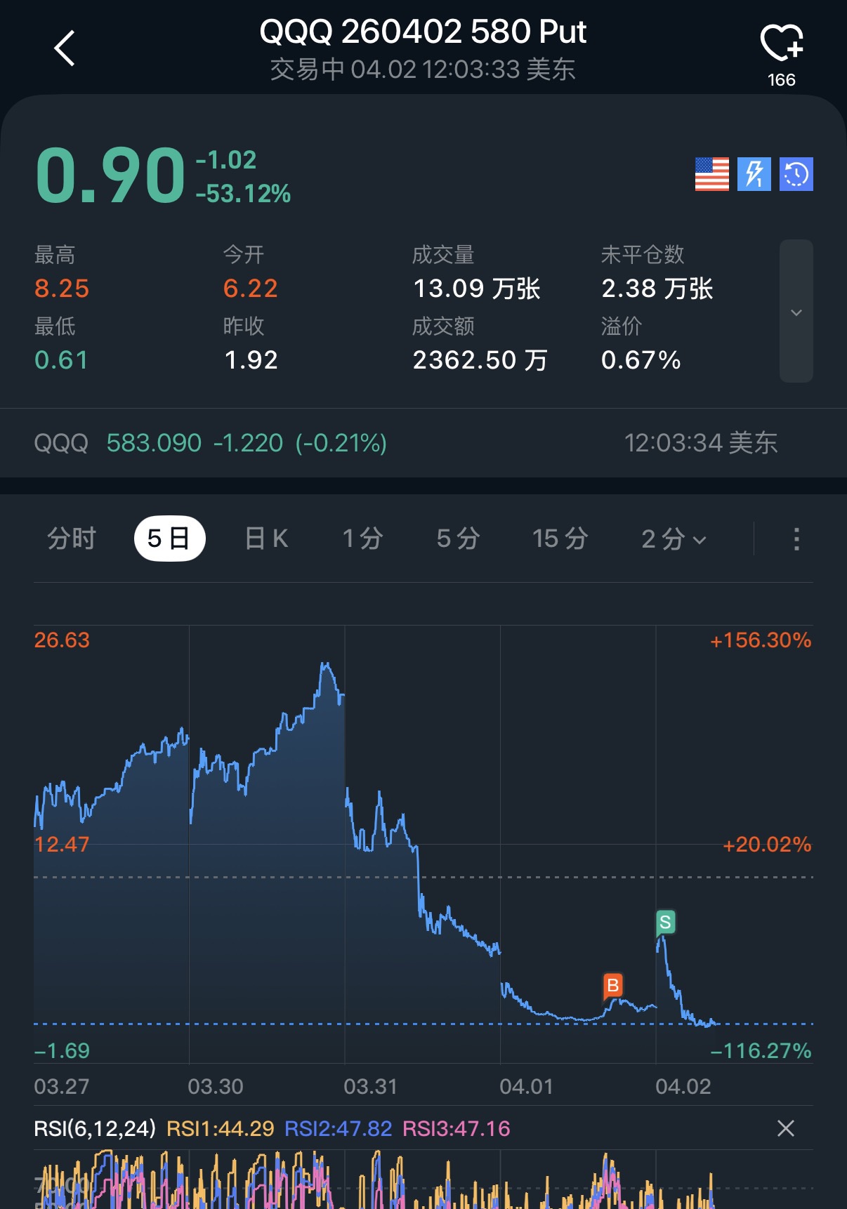The width and height of the screenshot is (847, 1209).
Task: Tap the 0.90 current price
Action: click(110, 176)
